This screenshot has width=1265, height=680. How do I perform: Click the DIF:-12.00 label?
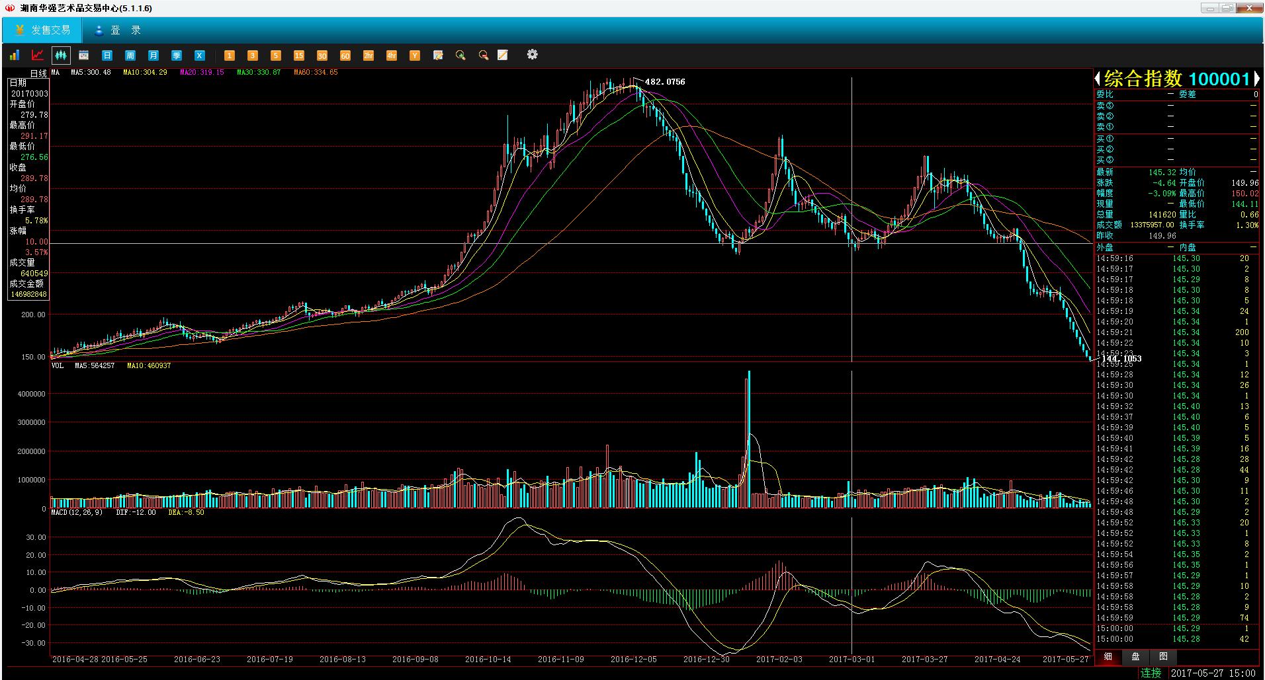136,512
